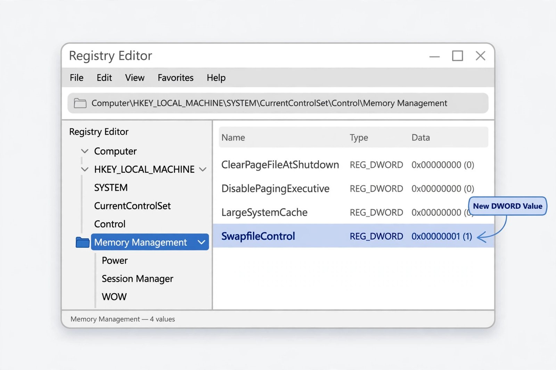
Task: Open the Favorites menu
Action: pyautogui.click(x=175, y=78)
